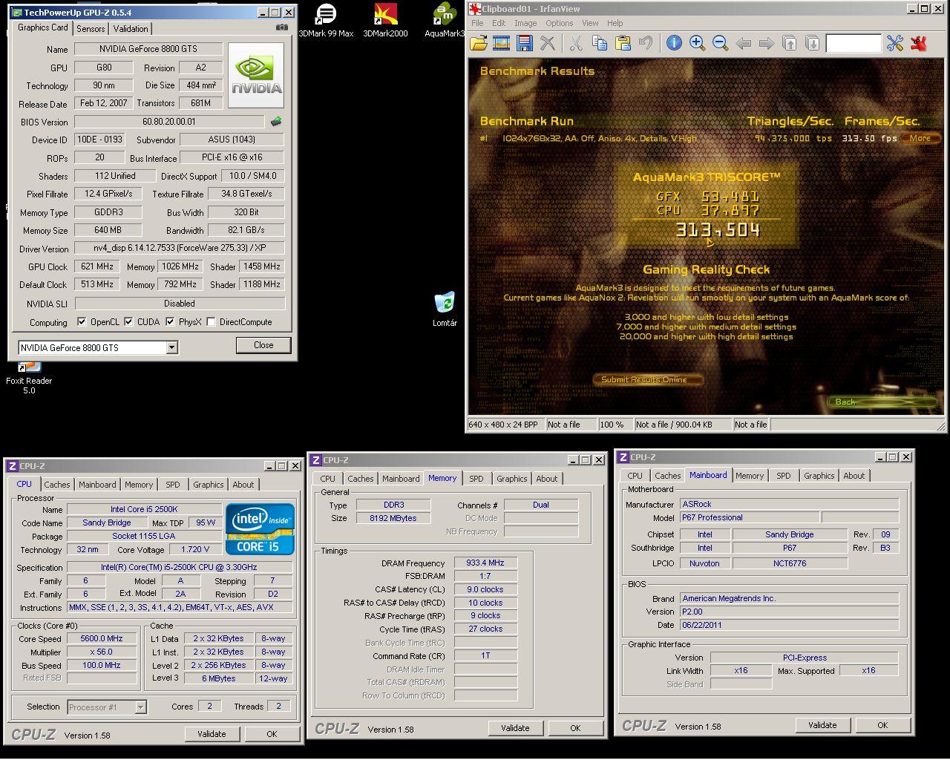Caches tab in left CPU-Z window
950x760 pixels.
tap(56, 485)
